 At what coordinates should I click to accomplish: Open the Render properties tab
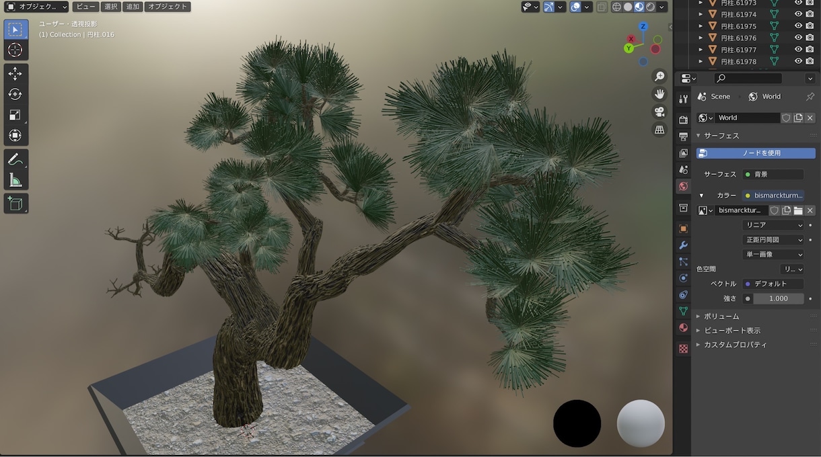tap(684, 120)
